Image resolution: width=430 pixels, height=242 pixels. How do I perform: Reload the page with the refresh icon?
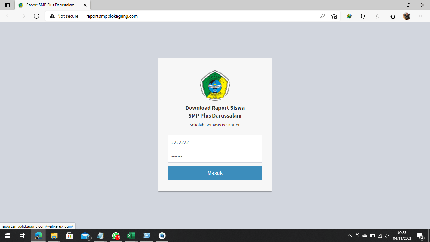pos(37,16)
